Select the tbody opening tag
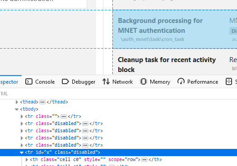 (29, 109)
